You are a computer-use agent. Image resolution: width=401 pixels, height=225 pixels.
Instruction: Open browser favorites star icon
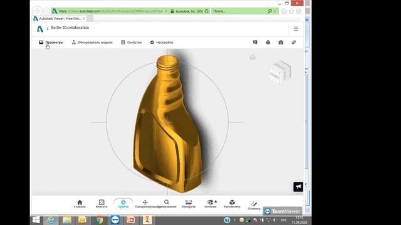pyautogui.click(x=291, y=11)
